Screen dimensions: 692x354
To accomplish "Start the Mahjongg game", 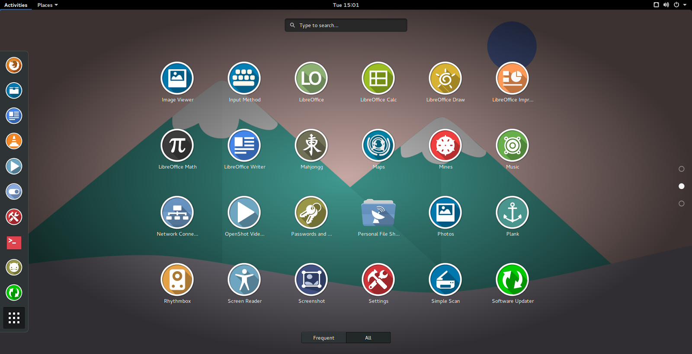I will coord(311,145).
